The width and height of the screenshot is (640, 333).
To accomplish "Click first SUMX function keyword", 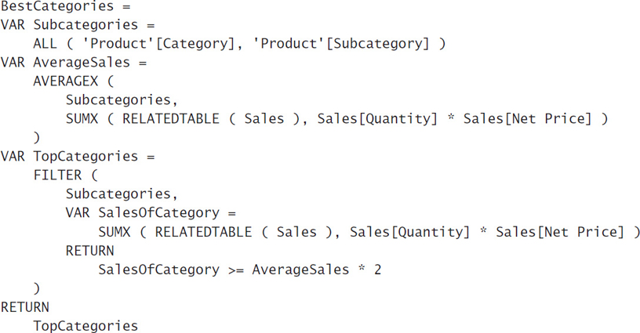I will point(82,119).
